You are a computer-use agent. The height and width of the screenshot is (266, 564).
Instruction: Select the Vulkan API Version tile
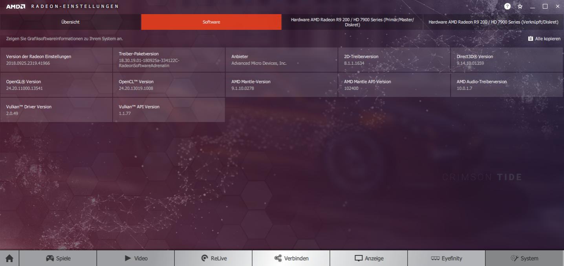click(x=169, y=110)
